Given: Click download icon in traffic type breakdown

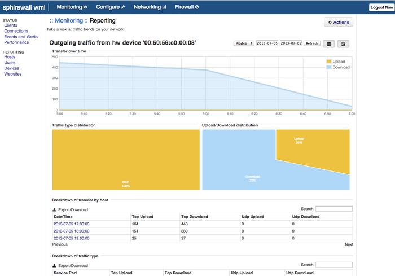Looking at the screenshot, I should [54, 265].
